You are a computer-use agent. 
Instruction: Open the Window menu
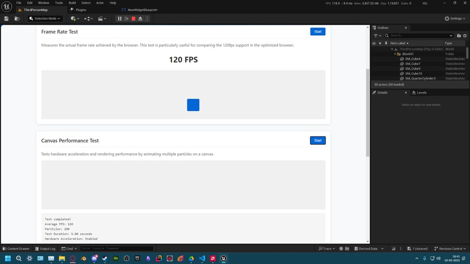coord(43,3)
